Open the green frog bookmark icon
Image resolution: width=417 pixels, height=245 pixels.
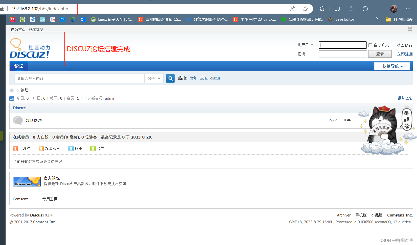[x=22, y=19]
